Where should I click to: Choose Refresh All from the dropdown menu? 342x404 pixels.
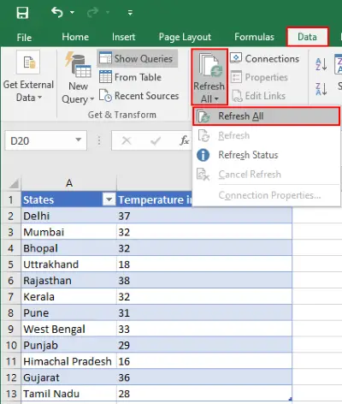(266, 116)
